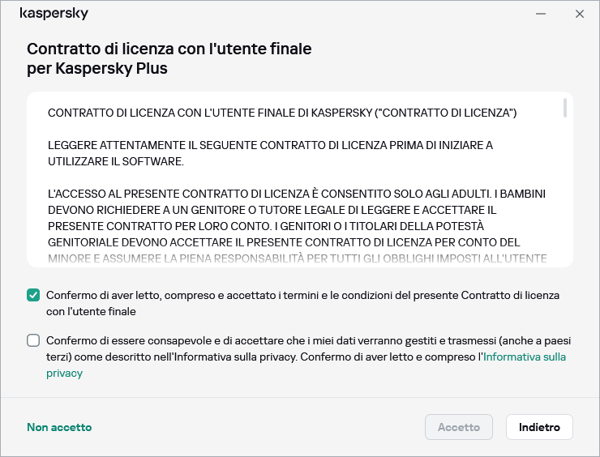Click the 'Contratto di licenza con l'utente finale' heading
600x457 pixels.
pos(169,49)
